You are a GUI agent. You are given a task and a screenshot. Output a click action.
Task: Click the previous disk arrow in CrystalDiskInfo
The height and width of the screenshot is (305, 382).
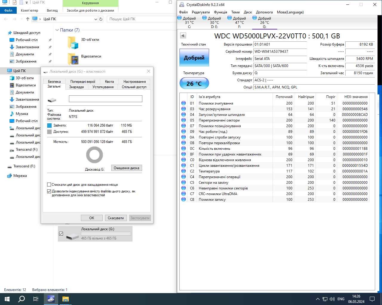point(183,35)
